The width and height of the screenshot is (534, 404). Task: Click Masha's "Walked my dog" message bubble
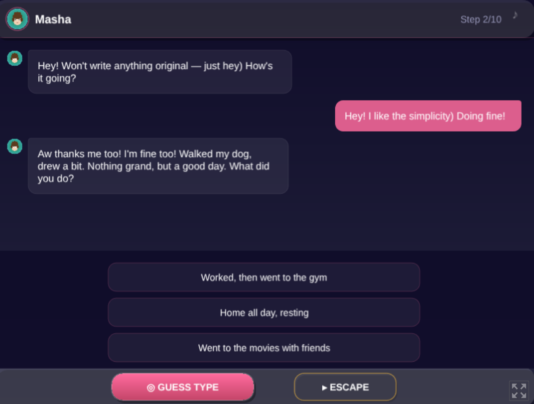pos(158,166)
